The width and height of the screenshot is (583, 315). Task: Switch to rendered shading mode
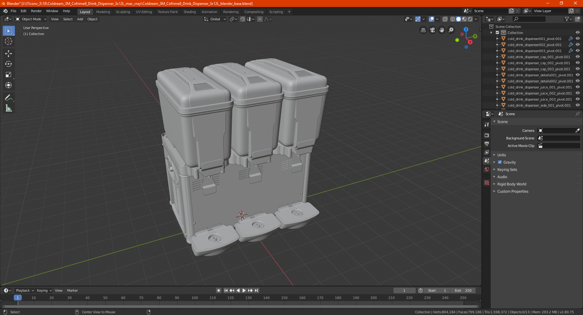[x=470, y=19]
